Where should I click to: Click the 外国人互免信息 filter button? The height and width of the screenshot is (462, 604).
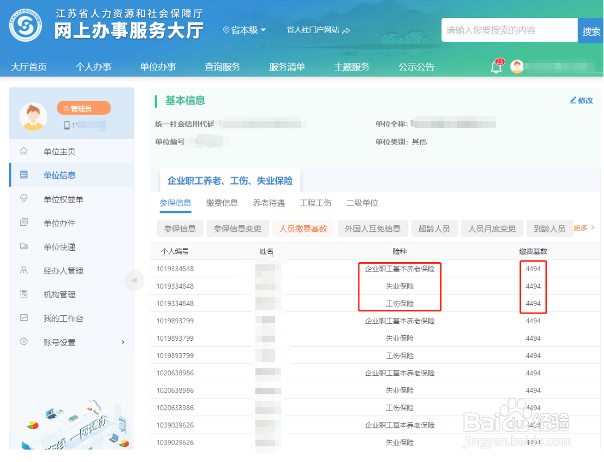(372, 229)
